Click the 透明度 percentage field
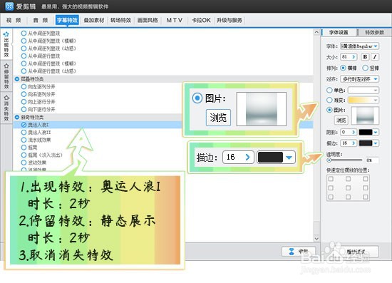Image resolution: width=392 pixels, height=283 pixels. (372, 160)
